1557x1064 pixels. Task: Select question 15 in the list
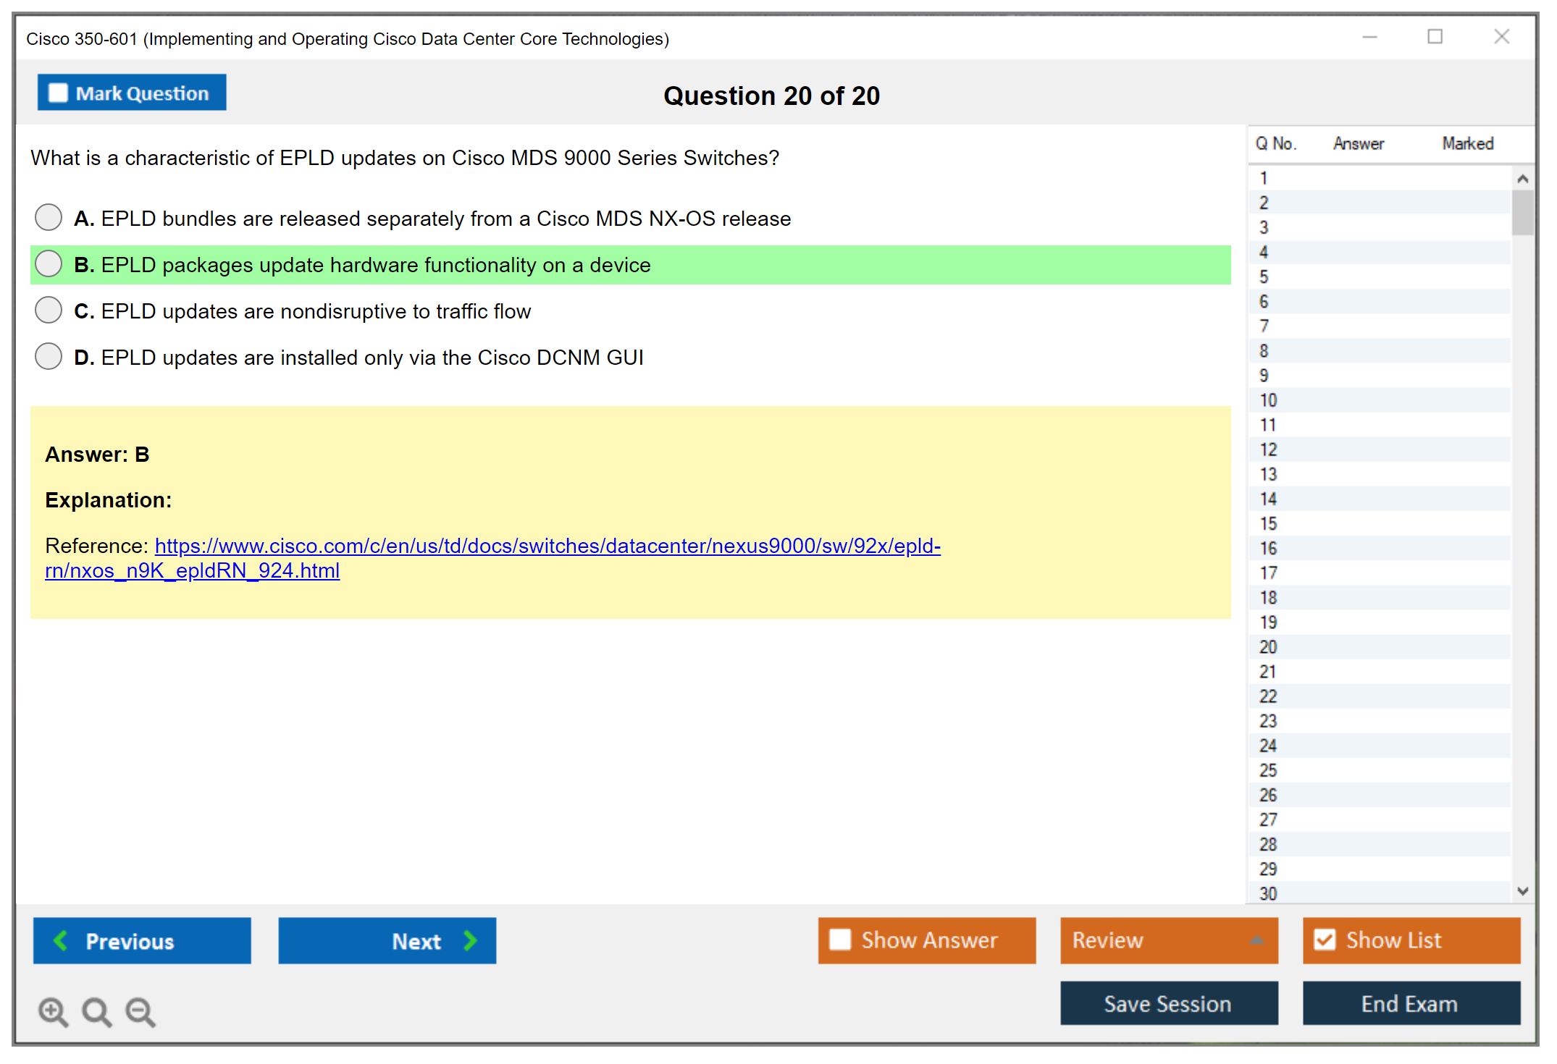tap(1268, 523)
